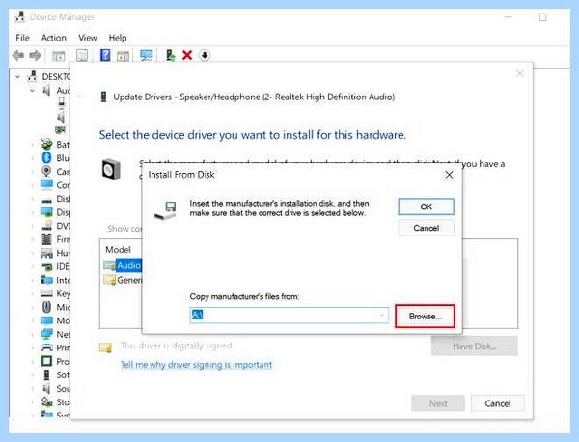Open the Help menu
Viewport: 579px width, 442px height.
pos(118,38)
